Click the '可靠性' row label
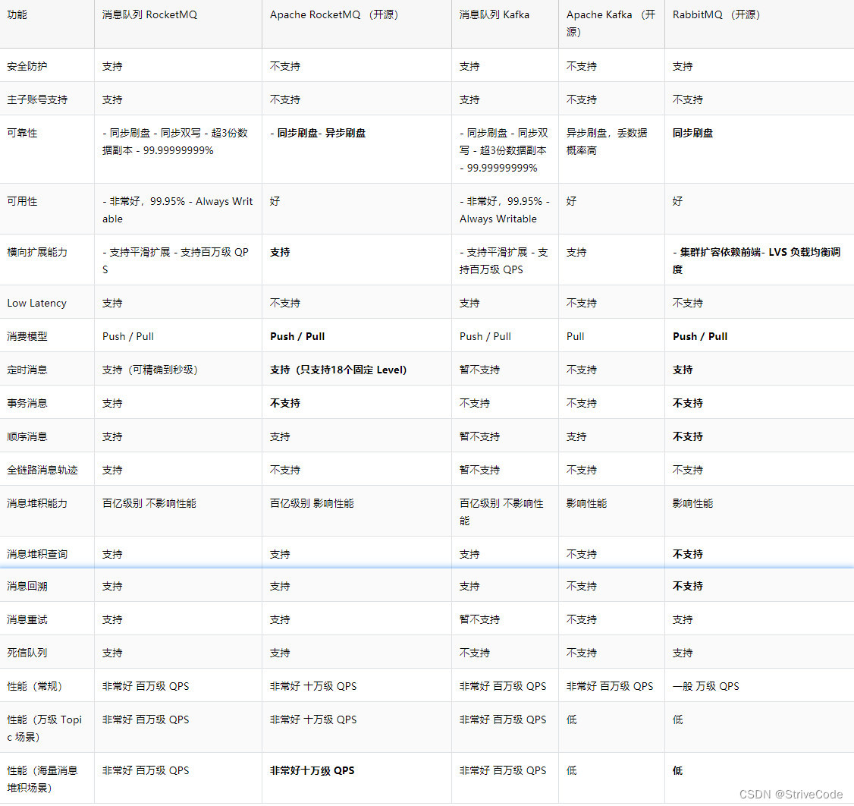854x806 pixels. point(22,133)
